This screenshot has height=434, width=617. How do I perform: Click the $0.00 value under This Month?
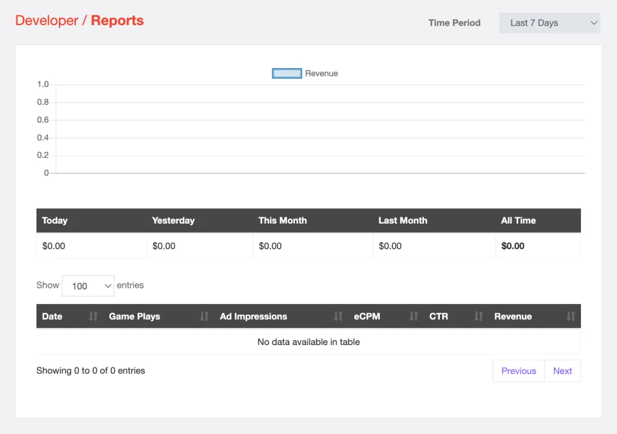[x=270, y=246]
